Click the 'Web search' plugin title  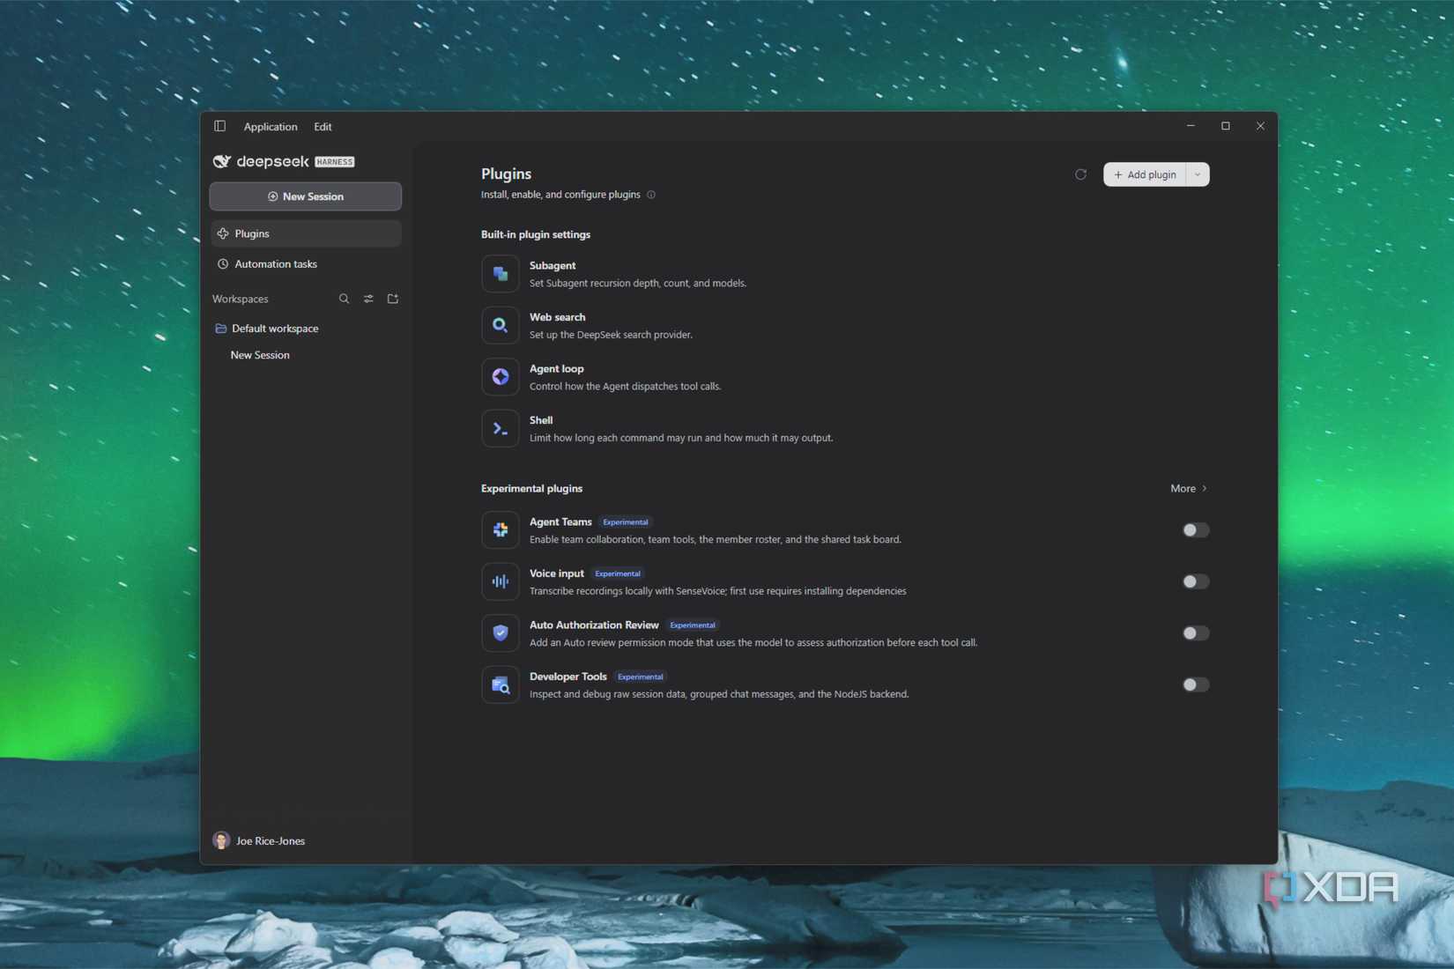pyautogui.click(x=557, y=317)
